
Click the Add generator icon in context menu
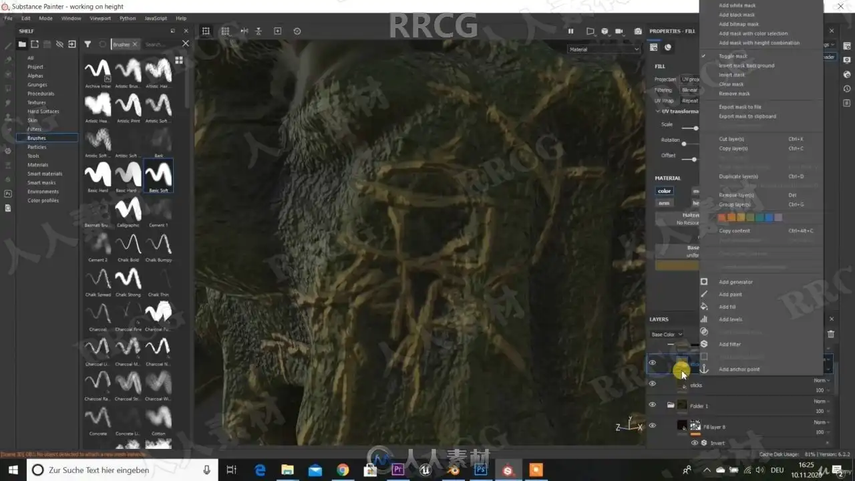(x=704, y=282)
